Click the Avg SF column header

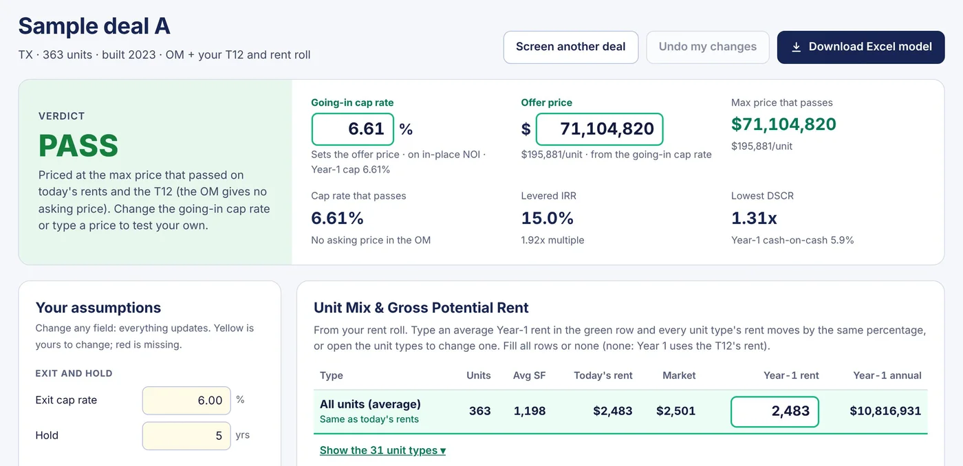530,375
